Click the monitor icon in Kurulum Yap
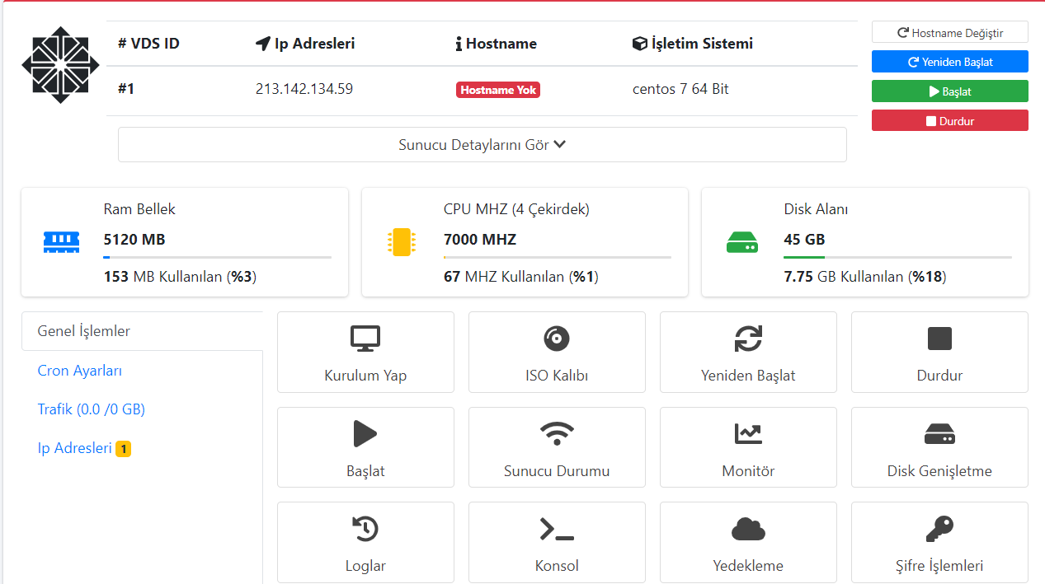Screen dimensions: 1045x584 point(365,339)
